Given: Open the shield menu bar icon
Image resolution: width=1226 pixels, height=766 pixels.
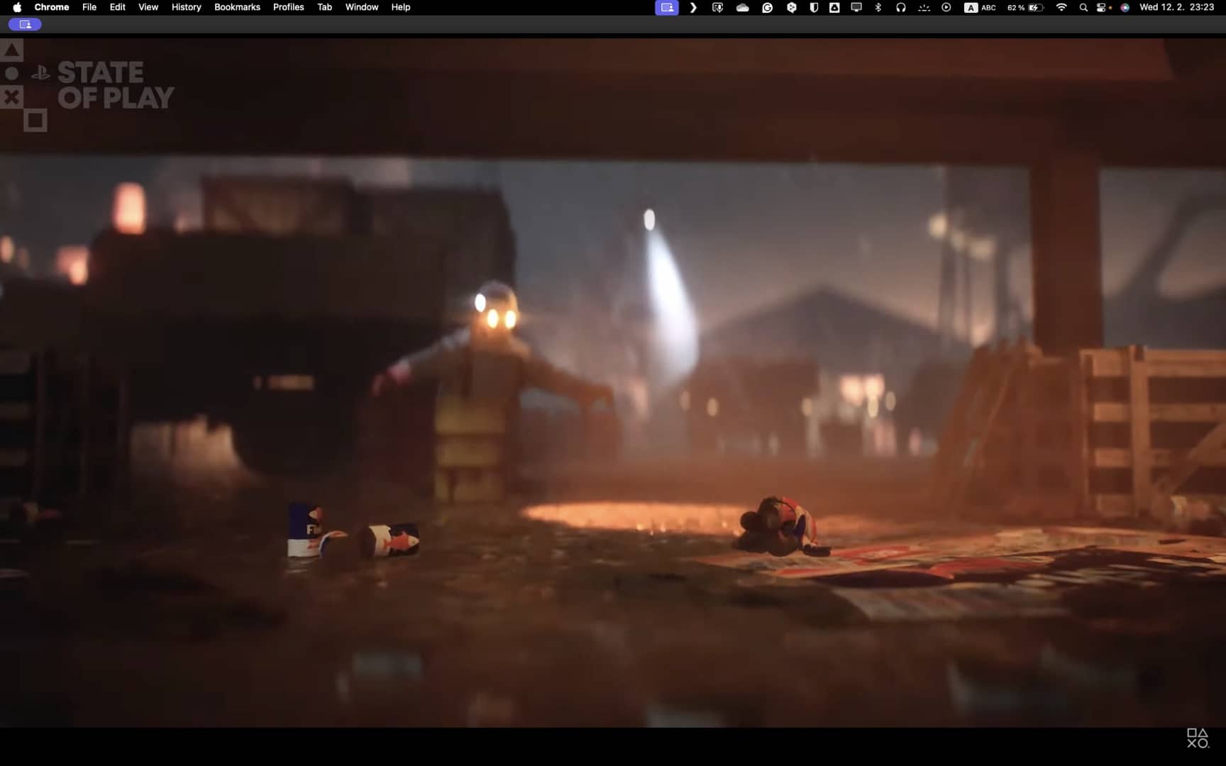Looking at the screenshot, I should click(814, 7).
